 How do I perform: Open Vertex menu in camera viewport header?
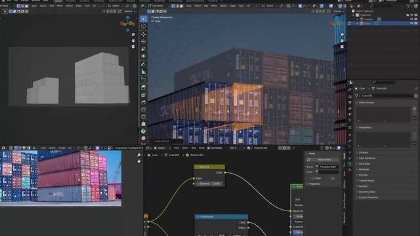pos(223,6)
